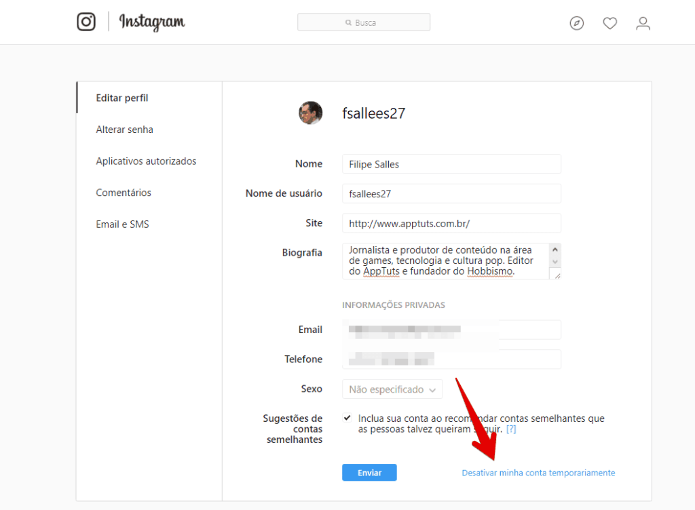The image size is (695, 510).
Task: Click Desativar minha conta temporariamente link
Action: [x=538, y=473]
